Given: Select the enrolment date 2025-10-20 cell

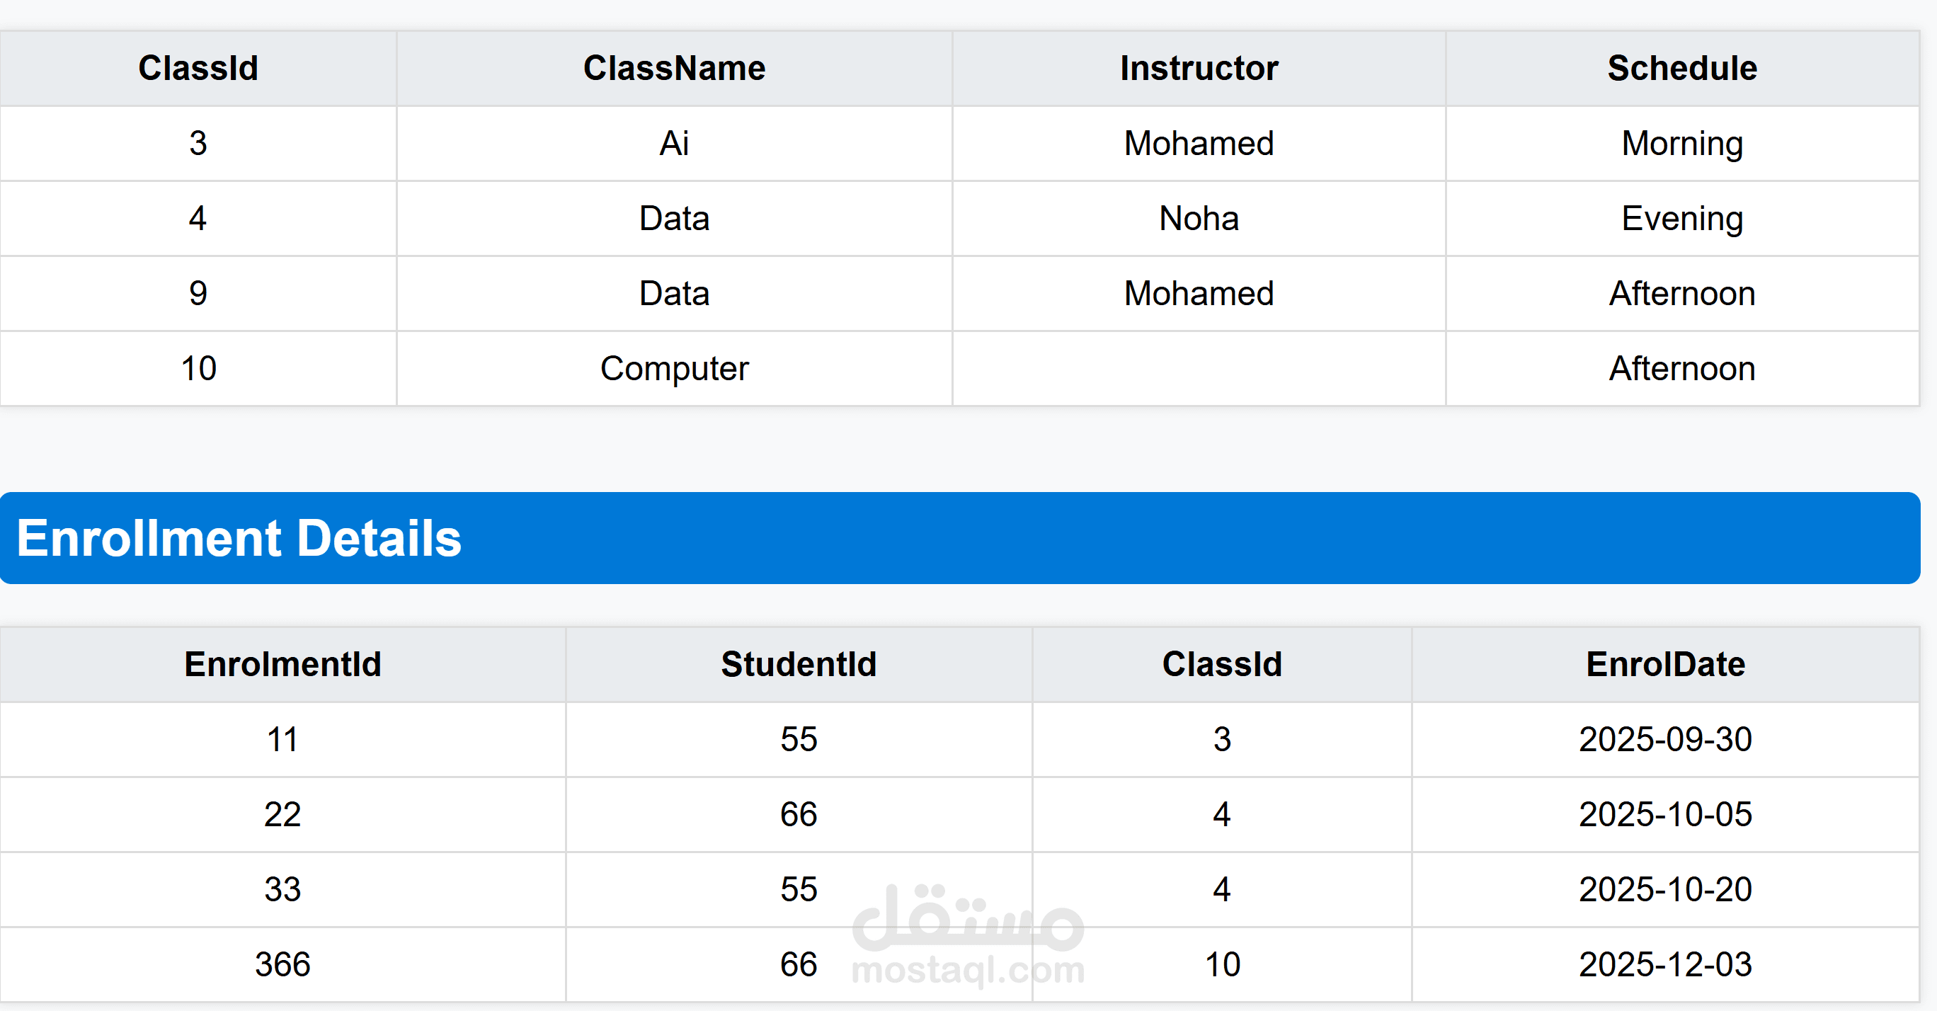Looking at the screenshot, I should pos(1665,889).
